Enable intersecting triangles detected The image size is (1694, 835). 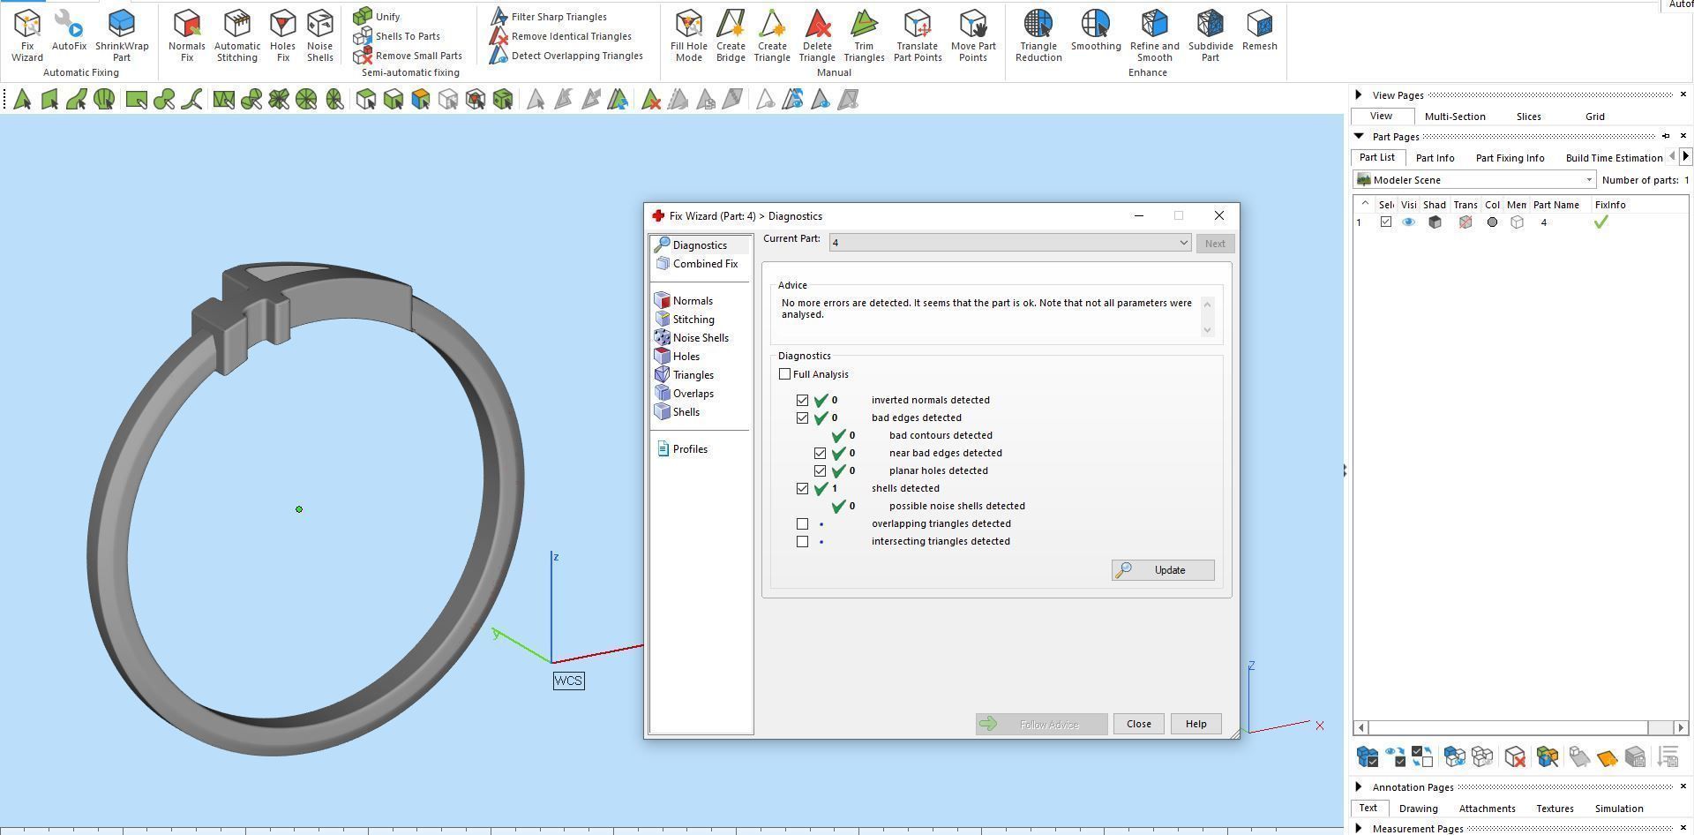[x=802, y=541]
